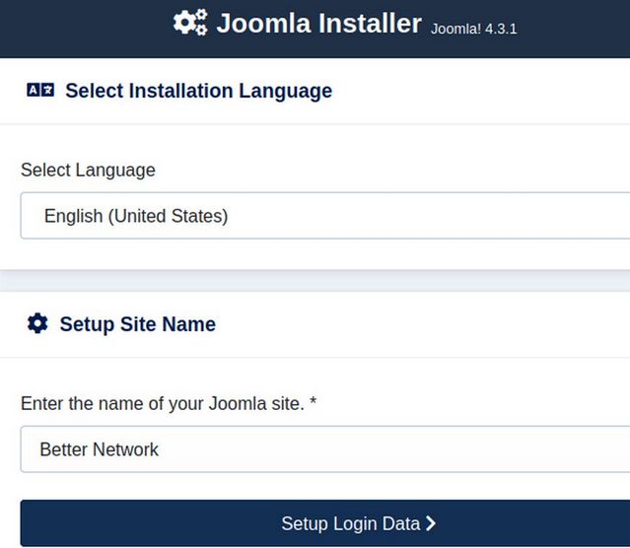Focus the Joomla site name input field
Screen dimensions: 630x548
pos(325,449)
